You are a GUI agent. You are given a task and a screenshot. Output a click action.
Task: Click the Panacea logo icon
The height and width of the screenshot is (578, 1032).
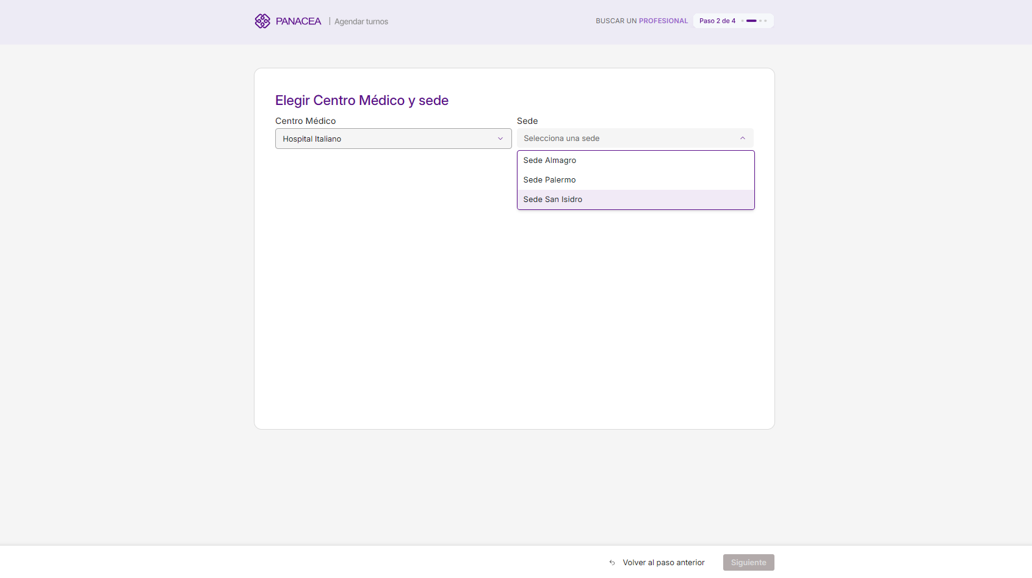point(262,21)
